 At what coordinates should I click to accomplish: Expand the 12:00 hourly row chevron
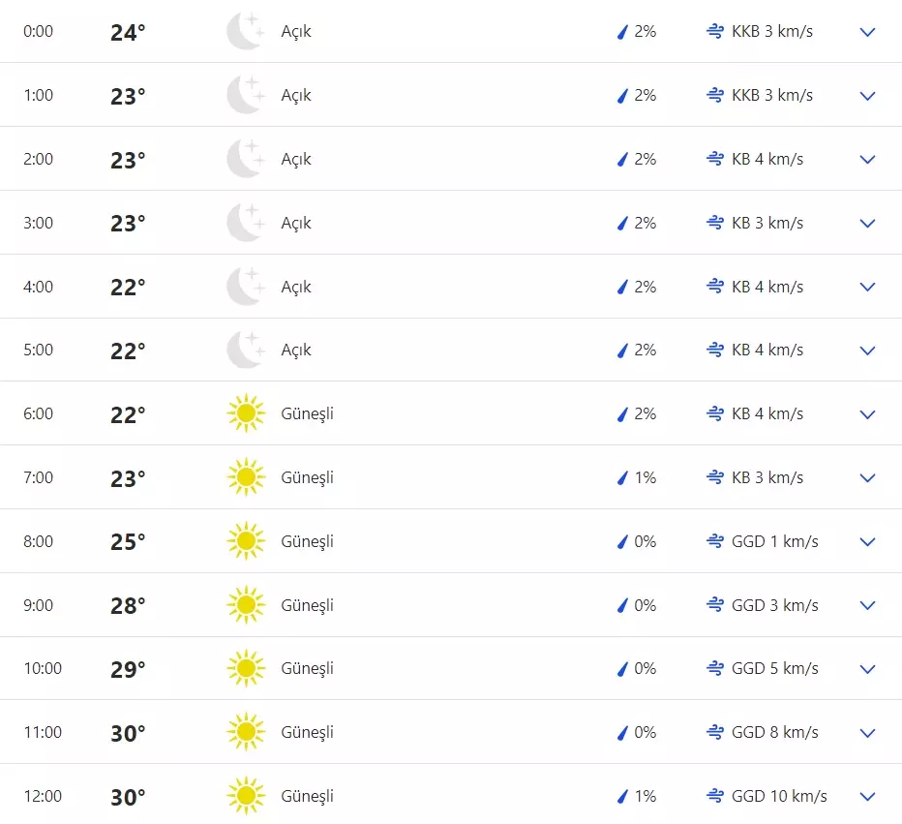[x=867, y=797]
